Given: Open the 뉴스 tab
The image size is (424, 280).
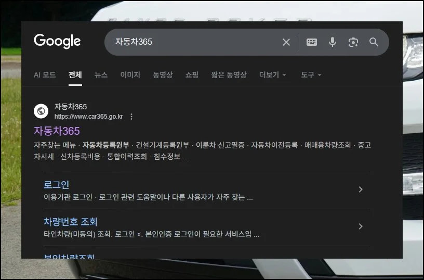Looking at the screenshot, I should pyautogui.click(x=101, y=75).
